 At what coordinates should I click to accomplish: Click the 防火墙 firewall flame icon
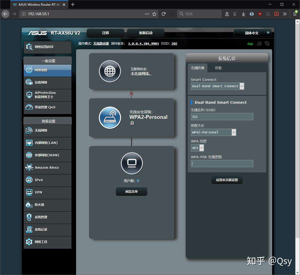click(x=29, y=205)
